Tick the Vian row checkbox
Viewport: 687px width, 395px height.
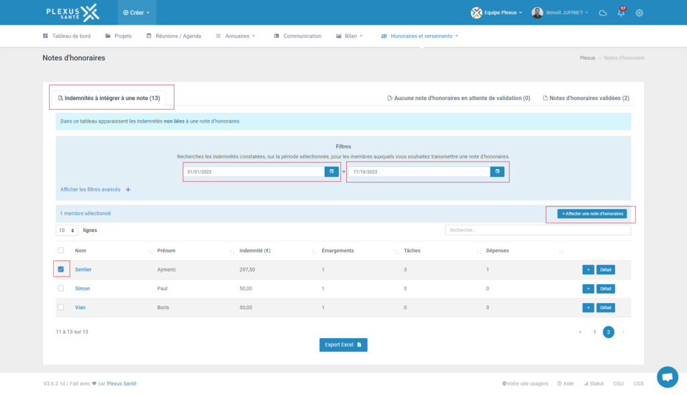tap(61, 307)
